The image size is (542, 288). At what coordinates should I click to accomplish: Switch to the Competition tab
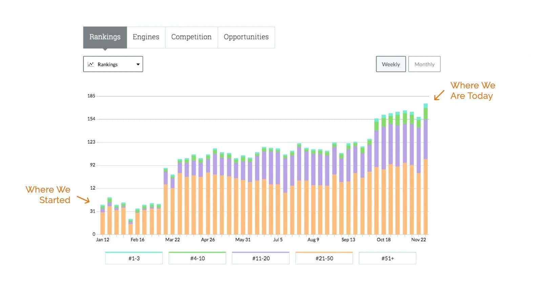pyautogui.click(x=191, y=37)
